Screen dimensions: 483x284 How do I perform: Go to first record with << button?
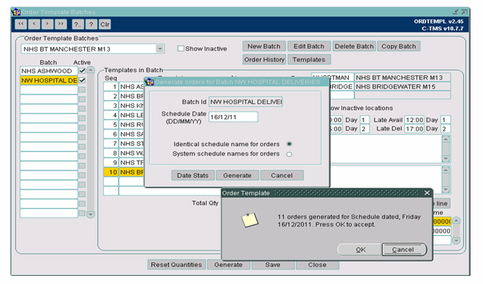tap(21, 24)
